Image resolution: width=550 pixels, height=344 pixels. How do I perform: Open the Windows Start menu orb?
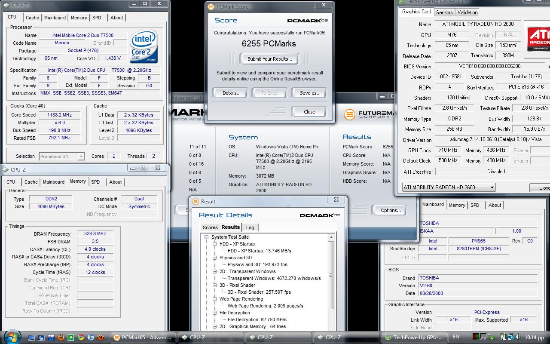(12, 337)
